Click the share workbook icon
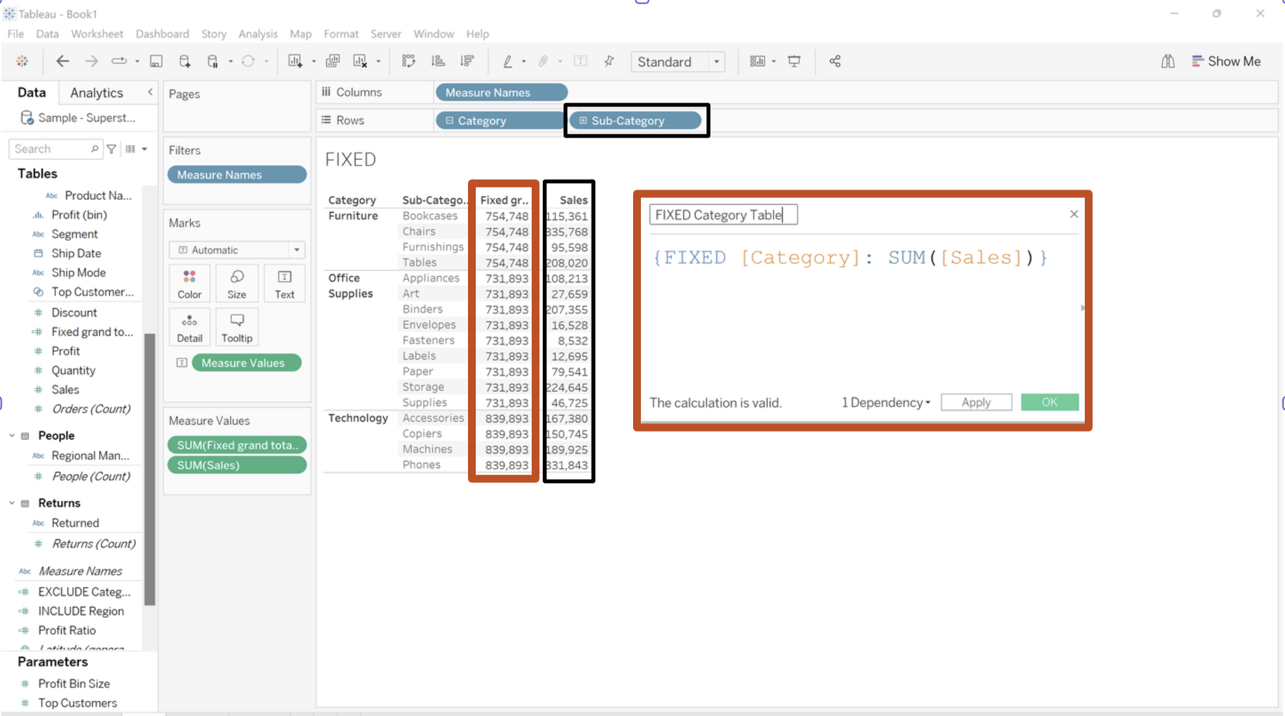 pyautogui.click(x=835, y=61)
